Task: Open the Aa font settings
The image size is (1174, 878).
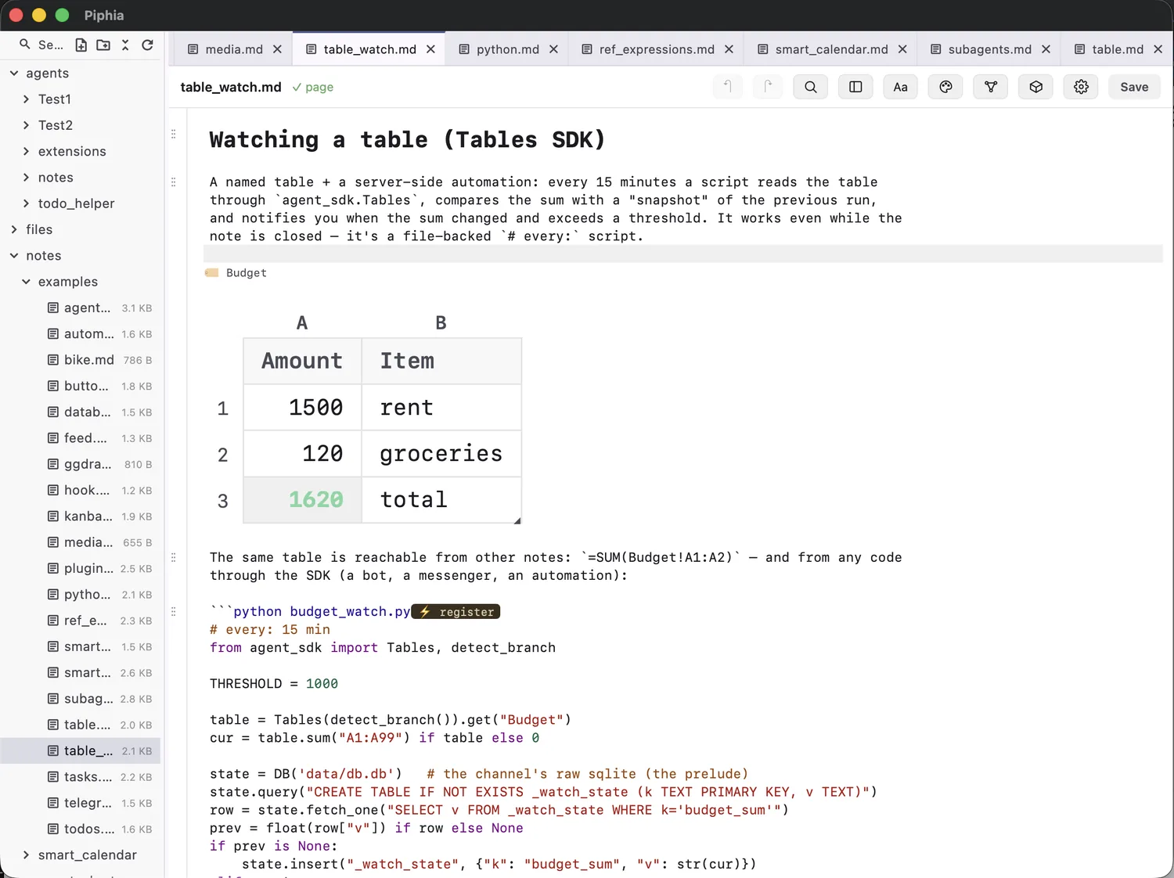Action: pyautogui.click(x=901, y=87)
